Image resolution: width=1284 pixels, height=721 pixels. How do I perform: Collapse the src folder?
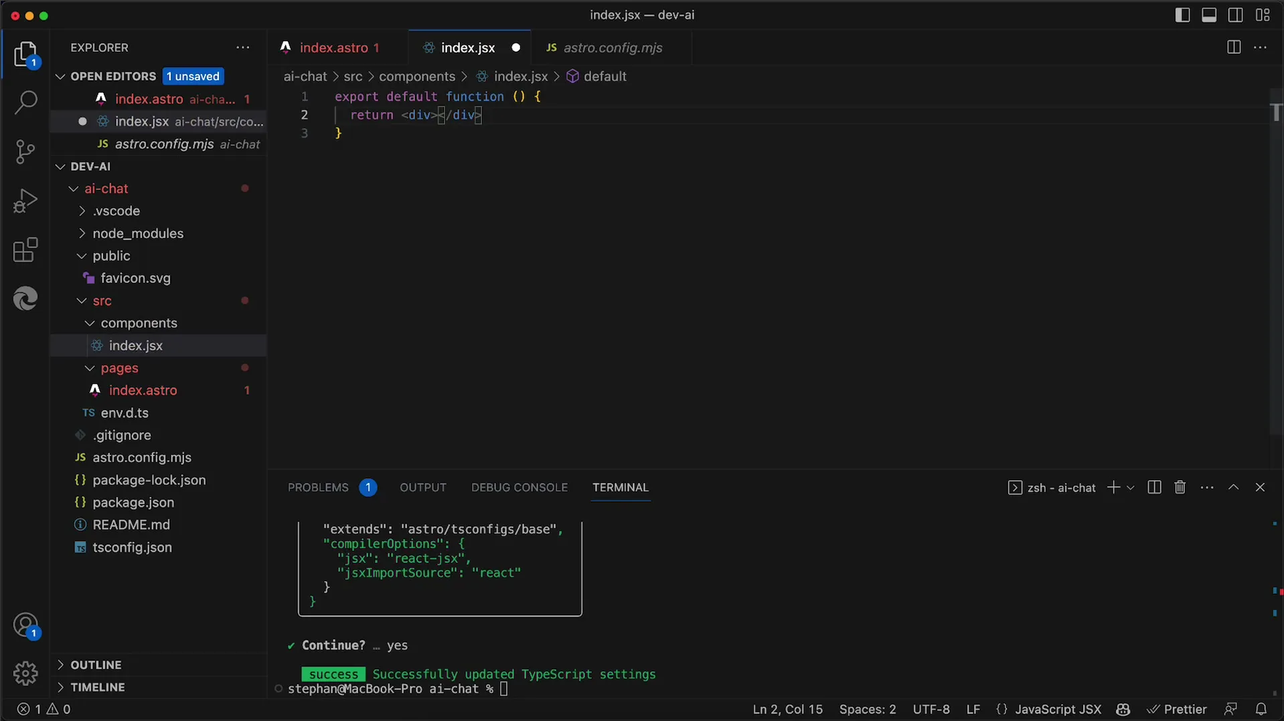tap(82, 301)
